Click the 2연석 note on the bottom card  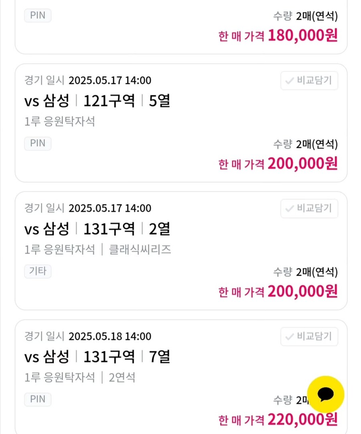coord(122,377)
